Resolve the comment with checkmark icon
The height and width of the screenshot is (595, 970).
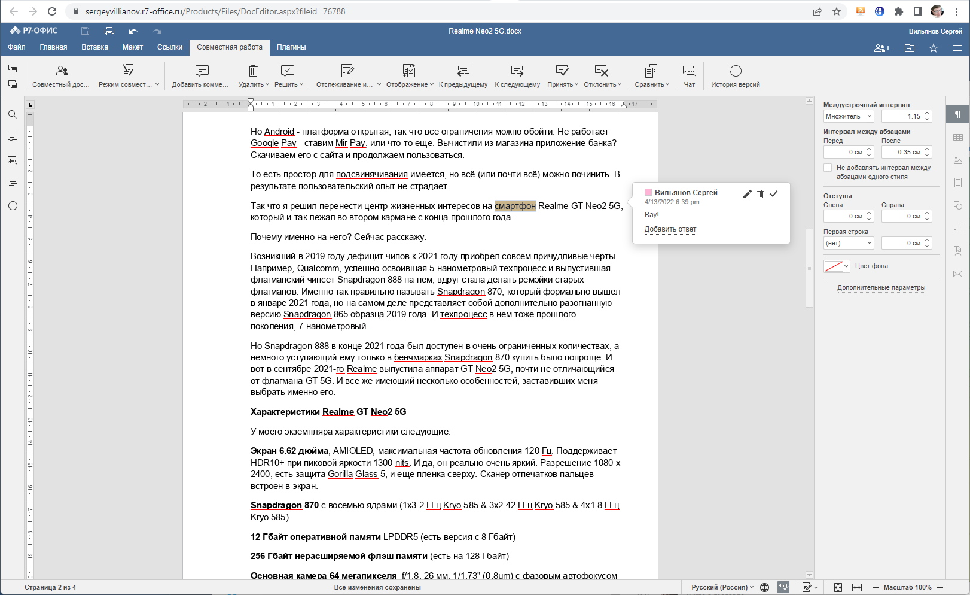773,193
